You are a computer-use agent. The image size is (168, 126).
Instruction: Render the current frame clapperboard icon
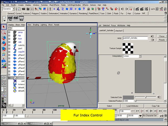(137, 9)
